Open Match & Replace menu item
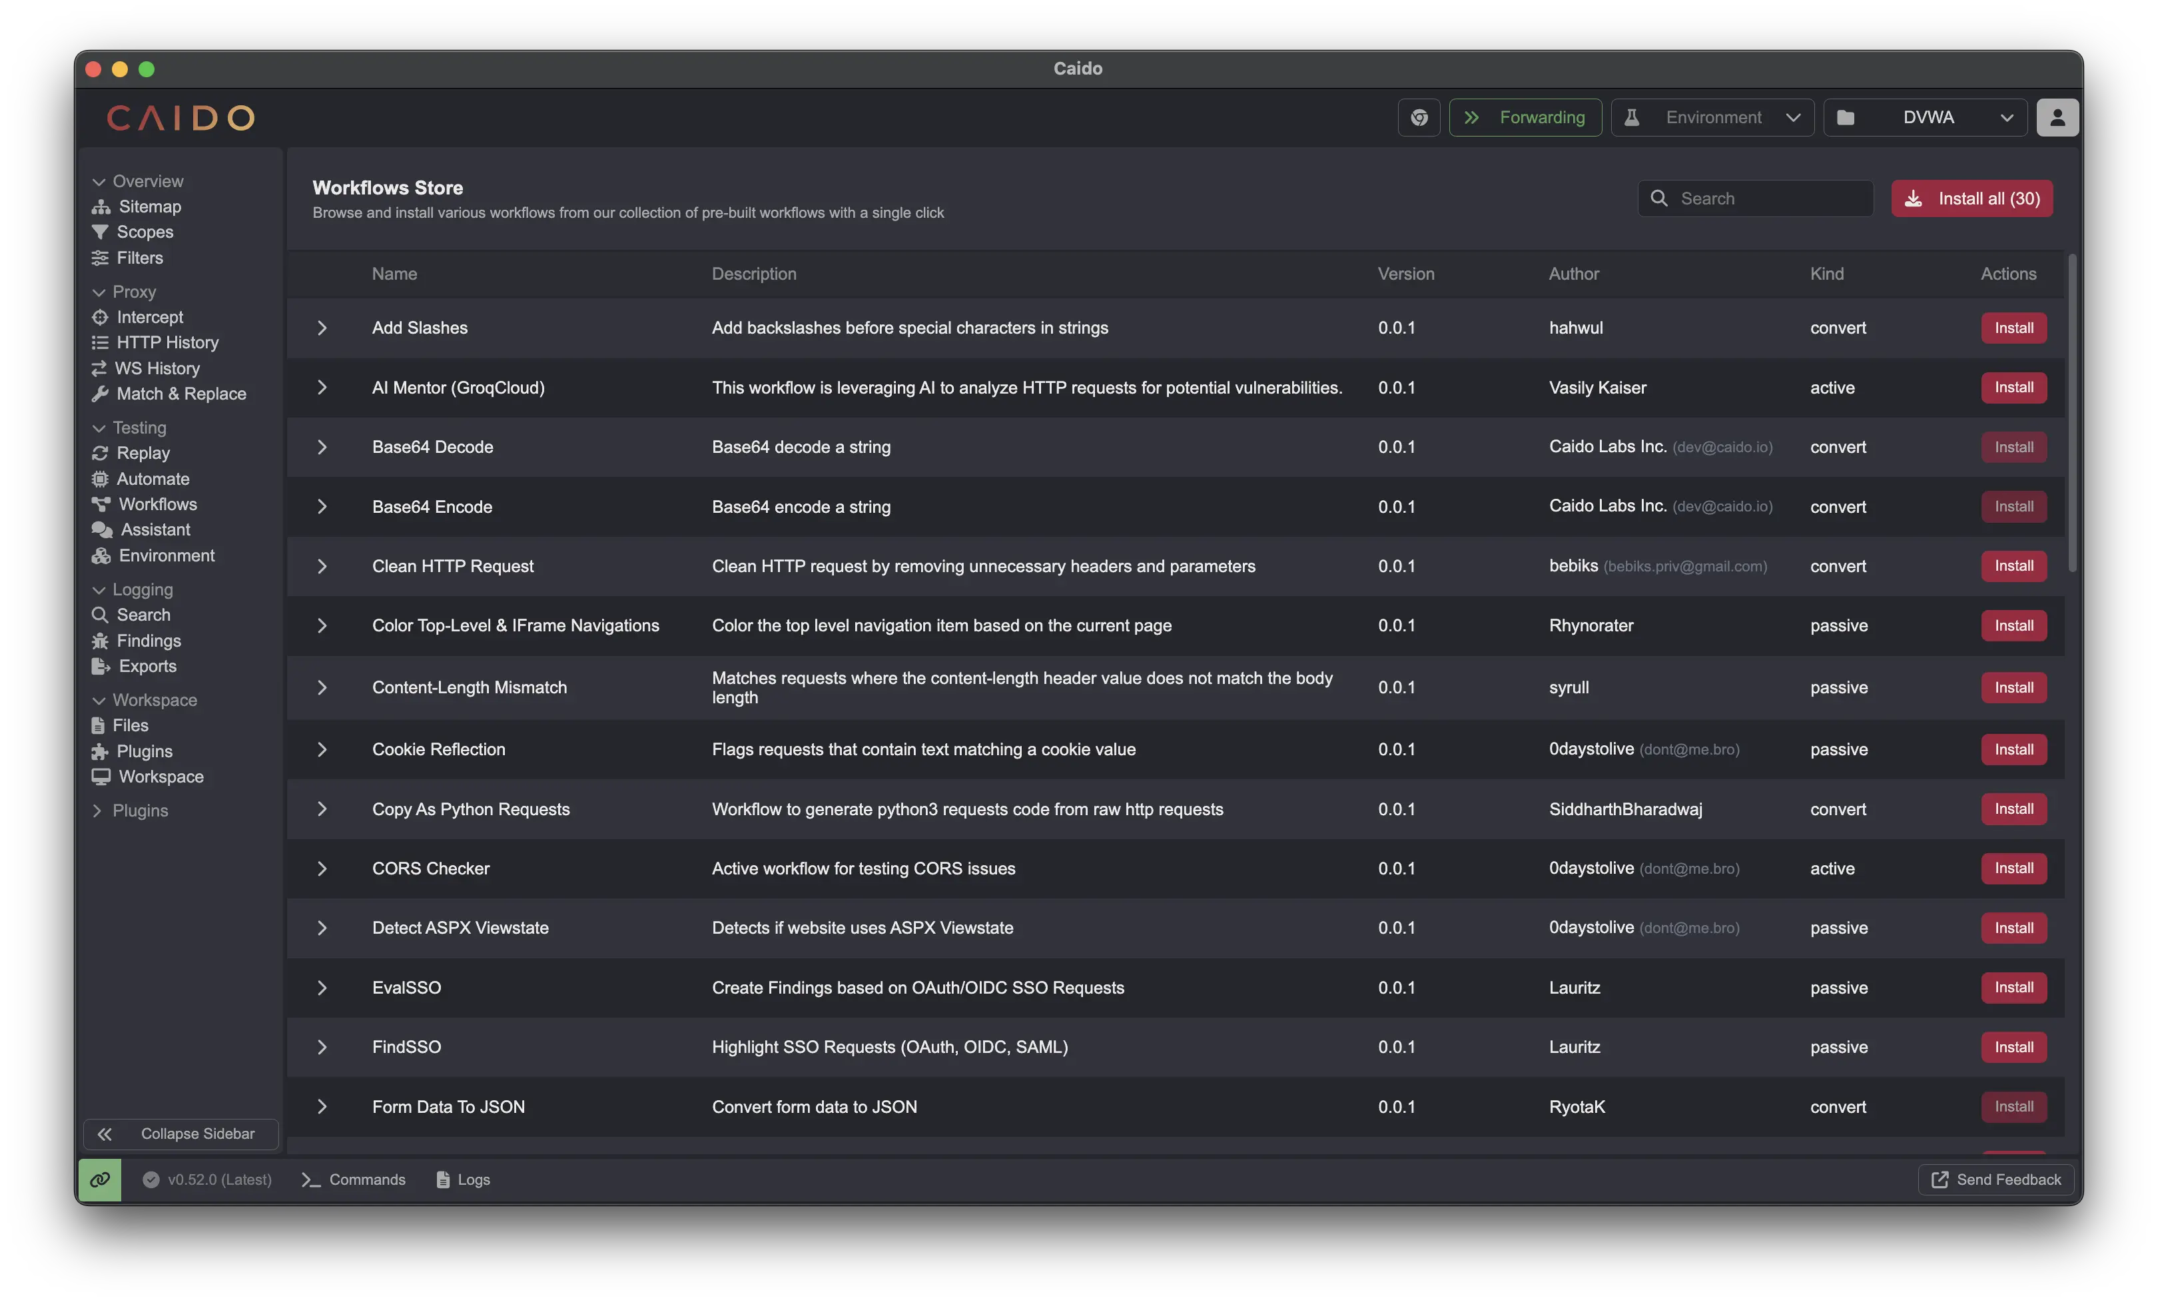Viewport: 2158px width, 1304px height. click(x=180, y=394)
